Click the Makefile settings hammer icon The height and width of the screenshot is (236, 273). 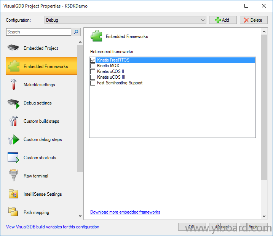[13, 84]
